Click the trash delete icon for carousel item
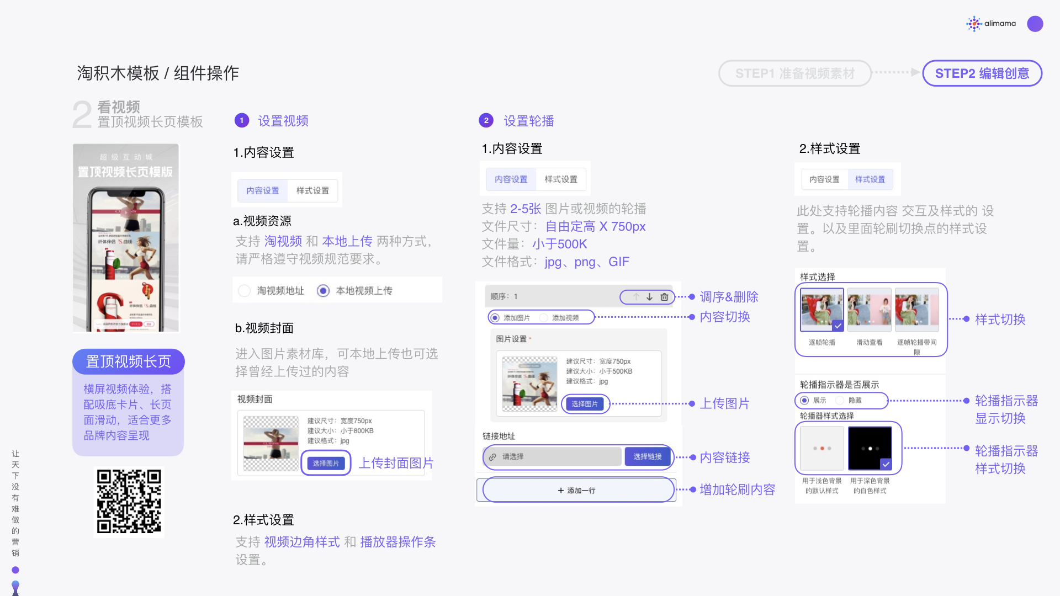The image size is (1060, 596). [x=664, y=297]
